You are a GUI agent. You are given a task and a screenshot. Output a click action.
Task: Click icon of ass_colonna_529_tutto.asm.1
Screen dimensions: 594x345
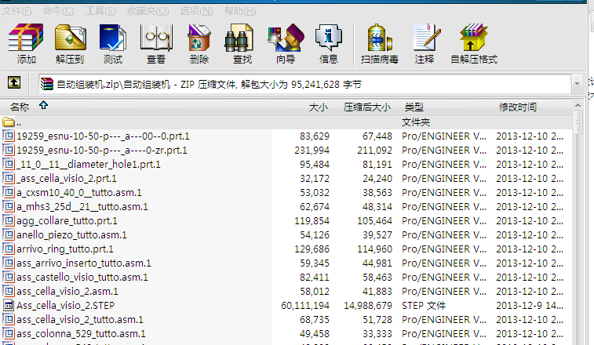9,334
